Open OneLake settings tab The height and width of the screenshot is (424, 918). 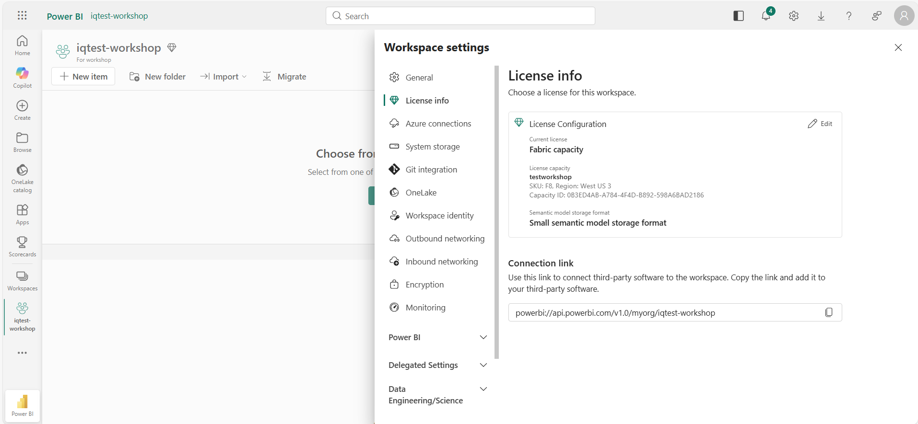point(437,193)
